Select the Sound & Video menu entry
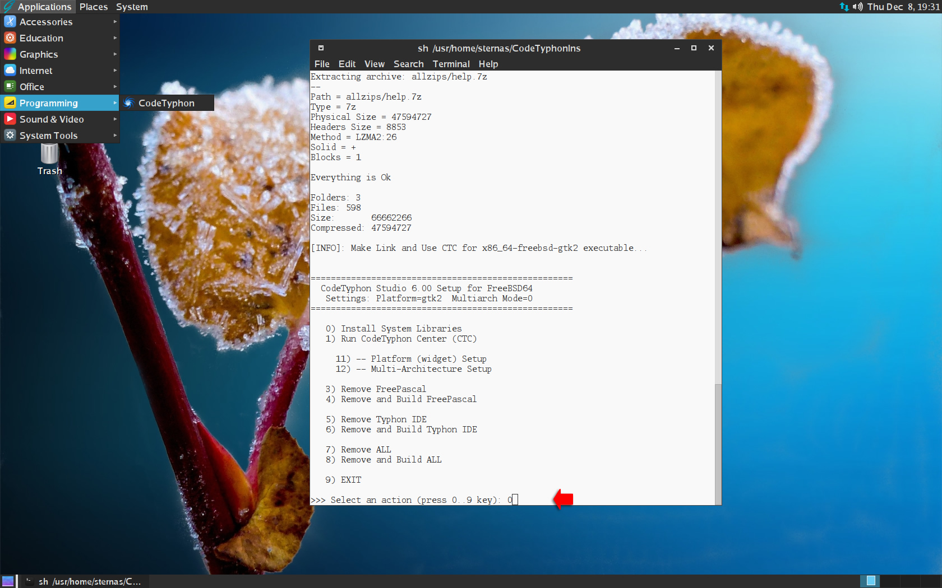942x588 pixels. pyautogui.click(x=60, y=119)
